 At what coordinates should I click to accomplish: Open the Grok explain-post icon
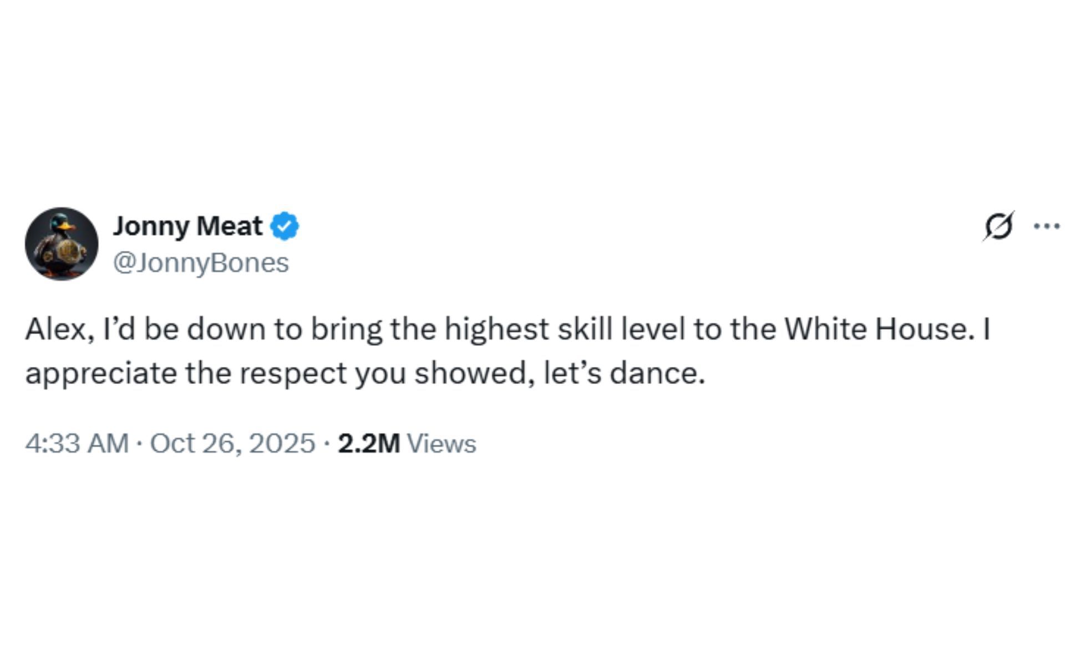998,227
